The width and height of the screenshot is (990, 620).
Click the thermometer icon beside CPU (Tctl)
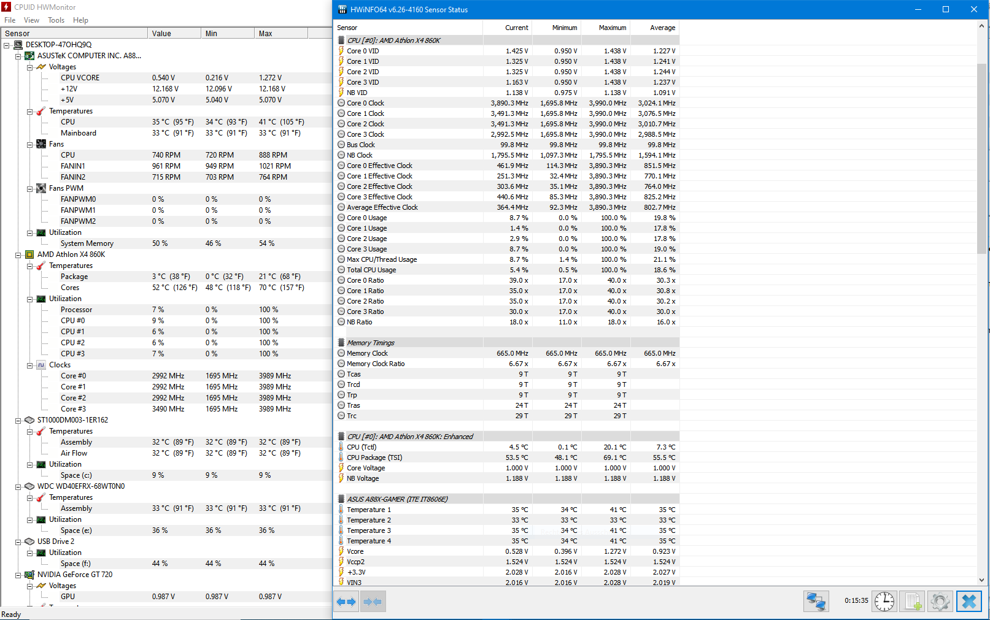click(x=341, y=447)
